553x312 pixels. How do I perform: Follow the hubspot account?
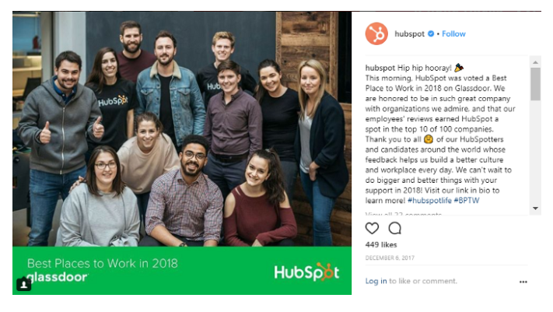(453, 34)
